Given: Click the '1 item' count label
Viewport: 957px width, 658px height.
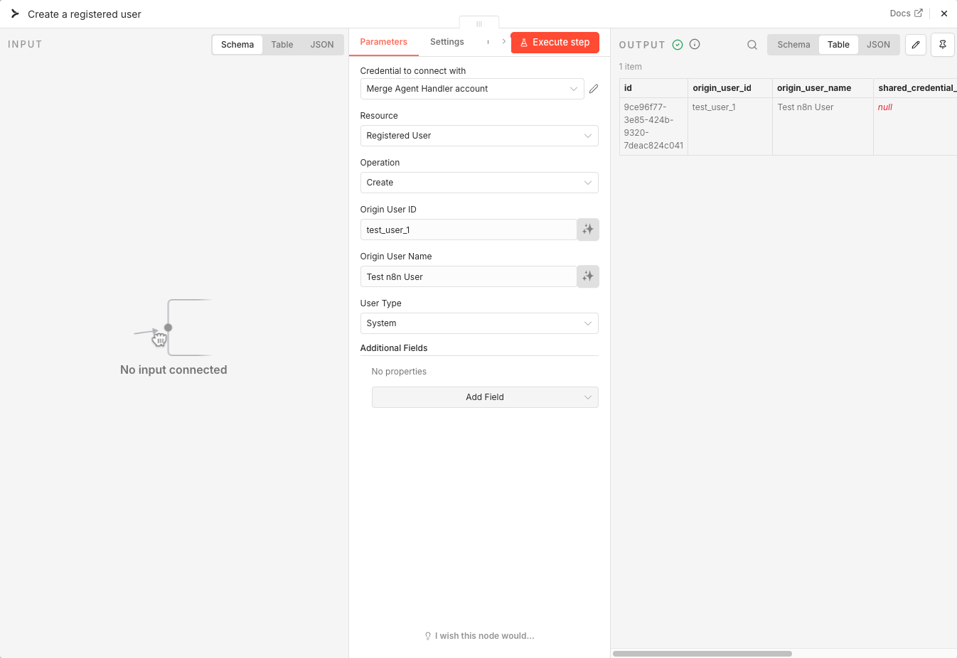Looking at the screenshot, I should tap(630, 67).
